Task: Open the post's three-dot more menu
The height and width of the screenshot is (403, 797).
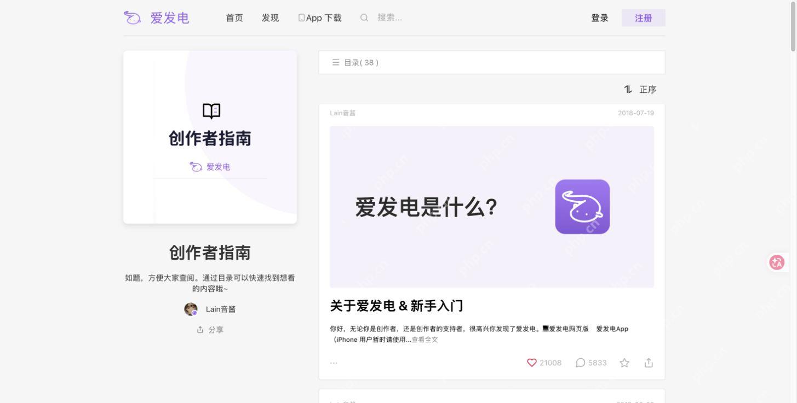Action: (334, 363)
